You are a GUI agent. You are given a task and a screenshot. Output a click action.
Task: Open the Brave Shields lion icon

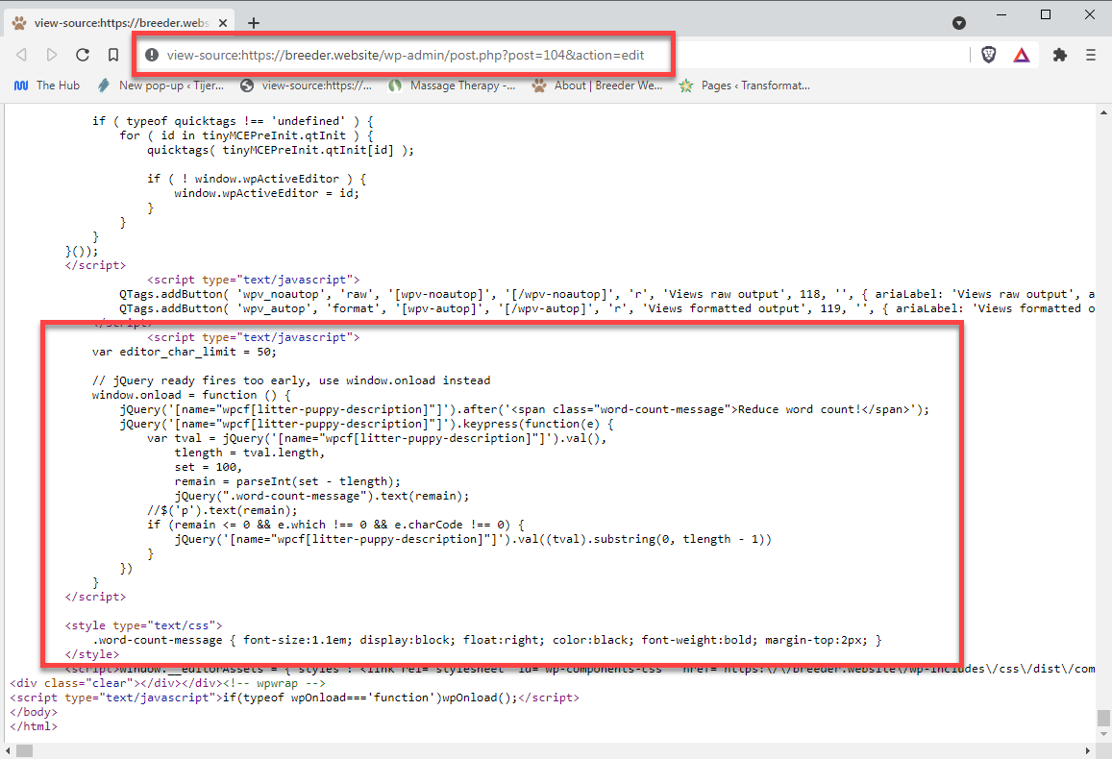(x=989, y=55)
